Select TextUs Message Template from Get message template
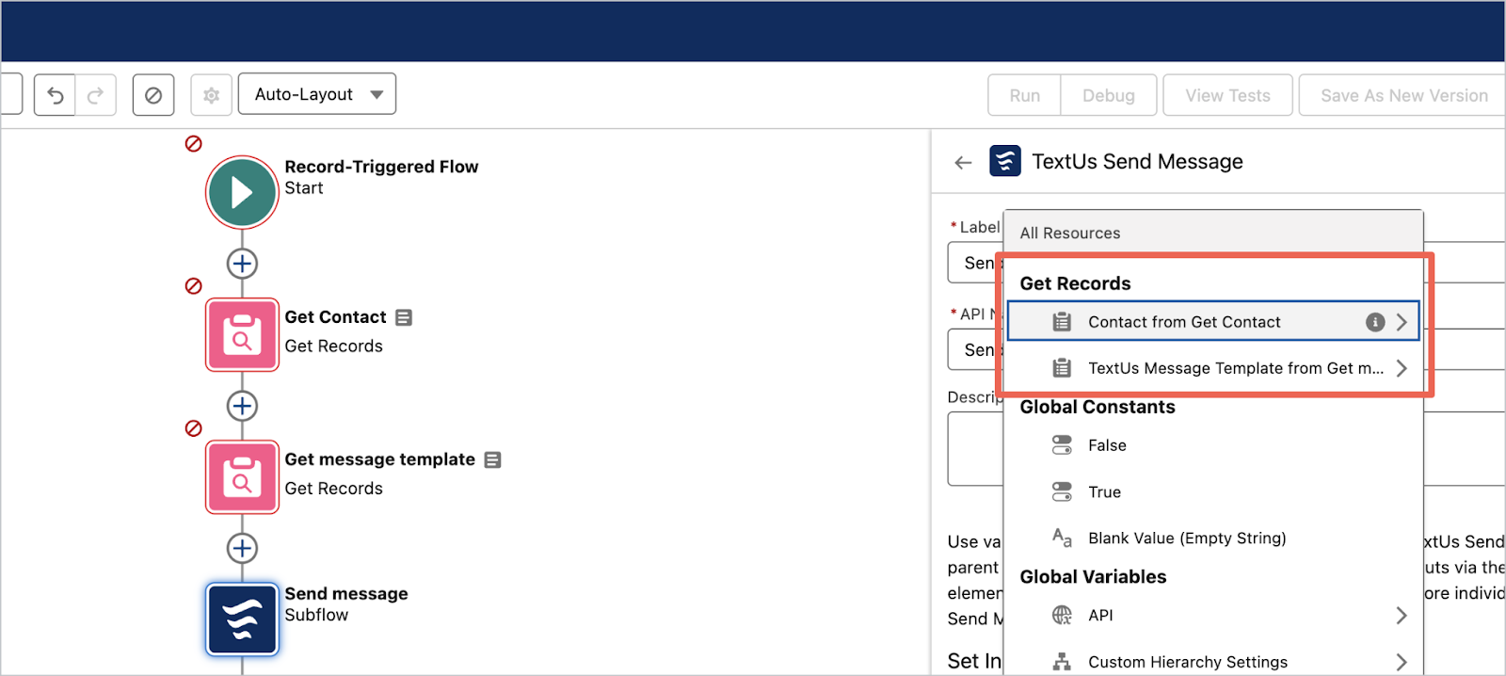The width and height of the screenshot is (1506, 676). coord(1212,368)
